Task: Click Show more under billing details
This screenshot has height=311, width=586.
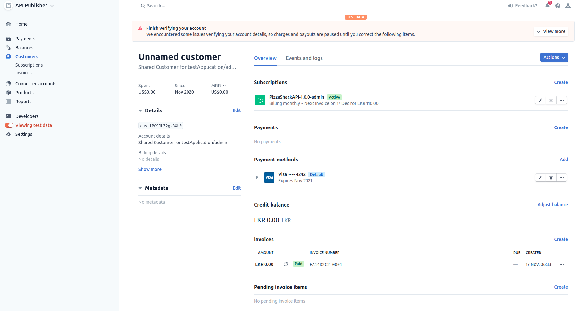Action: click(x=150, y=169)
